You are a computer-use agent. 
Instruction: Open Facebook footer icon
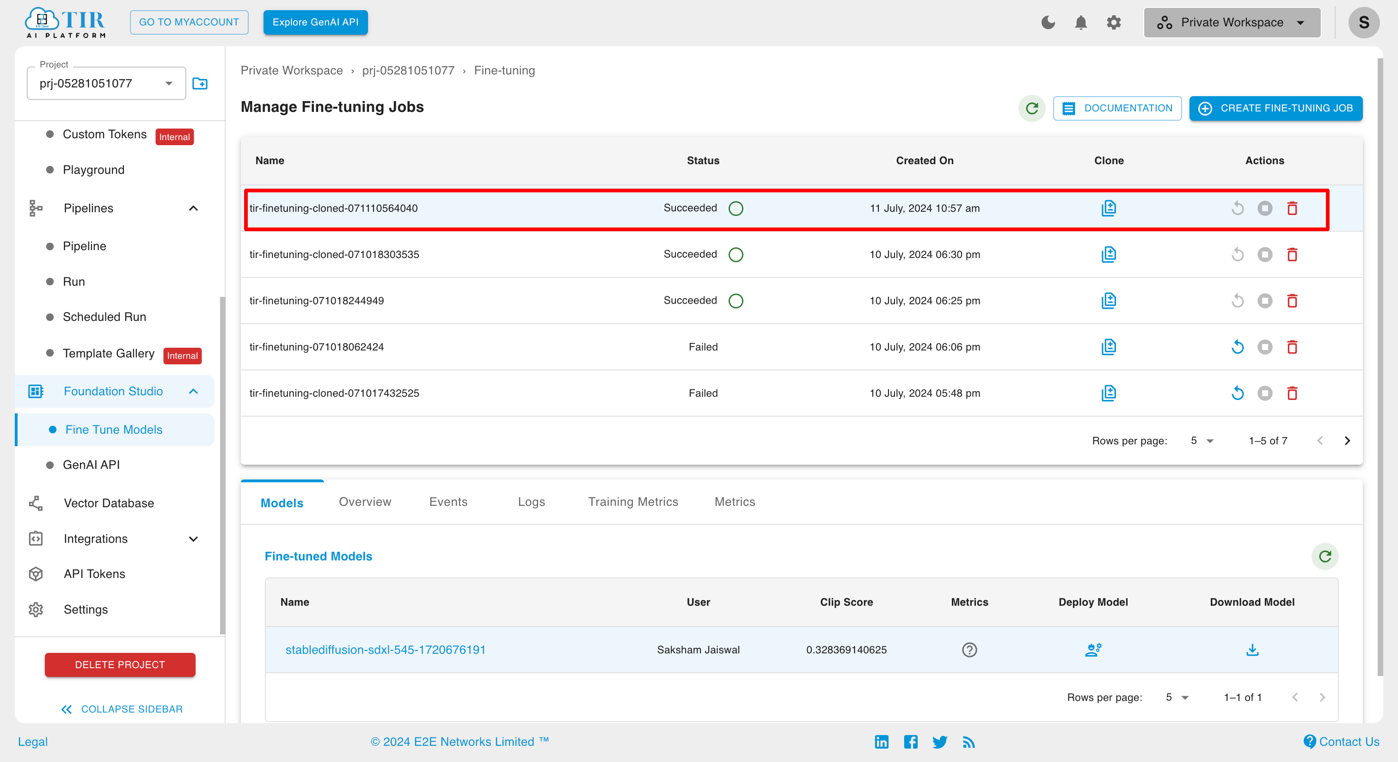[x=911, y=742]
